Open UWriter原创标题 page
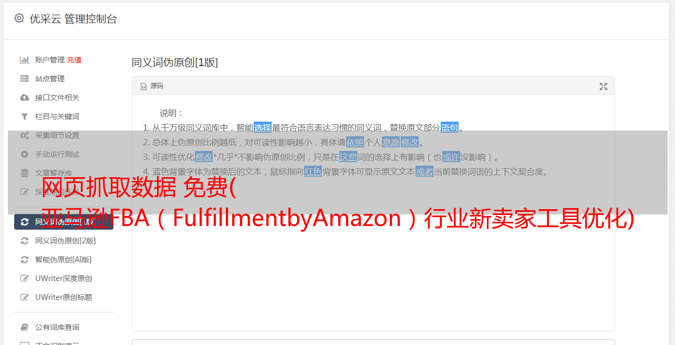 point(64,297)
